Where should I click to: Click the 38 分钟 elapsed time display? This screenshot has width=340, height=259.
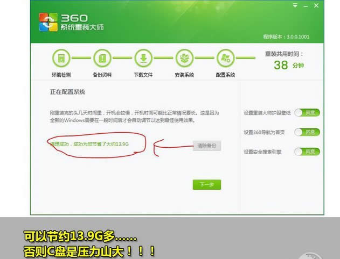288,65
